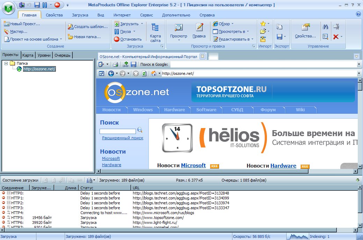Click the red stop icon in title bar

(57, 5)
